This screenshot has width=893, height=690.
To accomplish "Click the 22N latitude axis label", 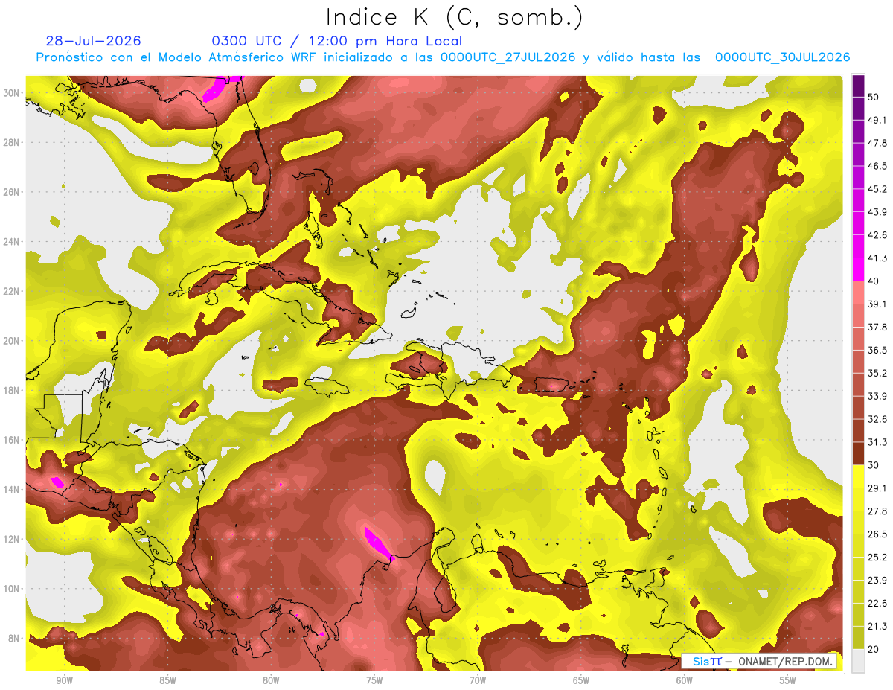I will (13, 291).
